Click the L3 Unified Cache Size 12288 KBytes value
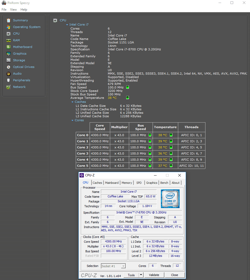 pos(130,116)
